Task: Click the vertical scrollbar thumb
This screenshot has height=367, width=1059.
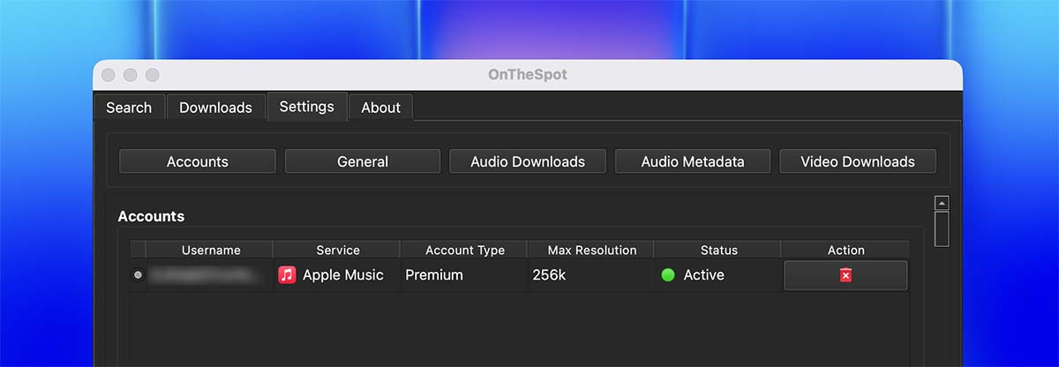Action: (x=942, y=228)
